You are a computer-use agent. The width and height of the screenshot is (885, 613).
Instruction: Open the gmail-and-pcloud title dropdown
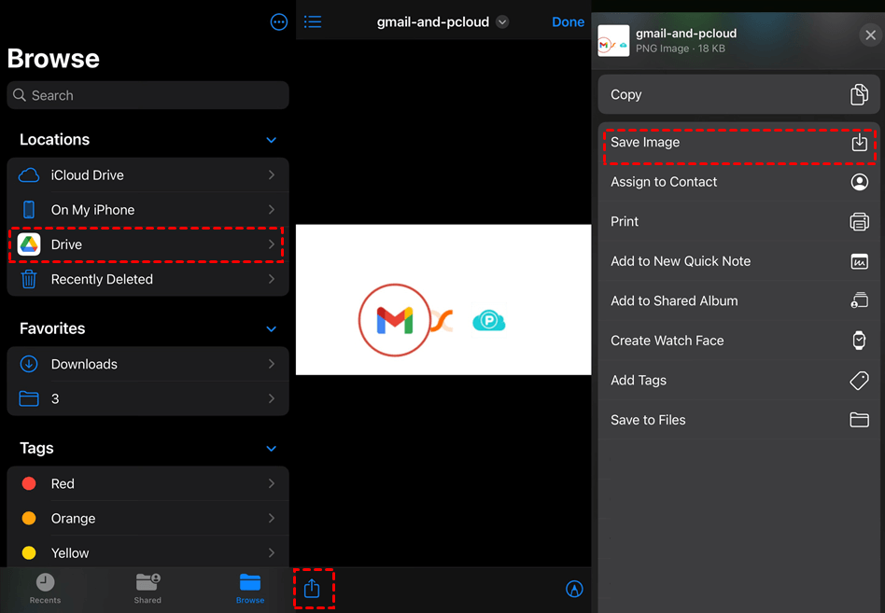tap(501, 22)
